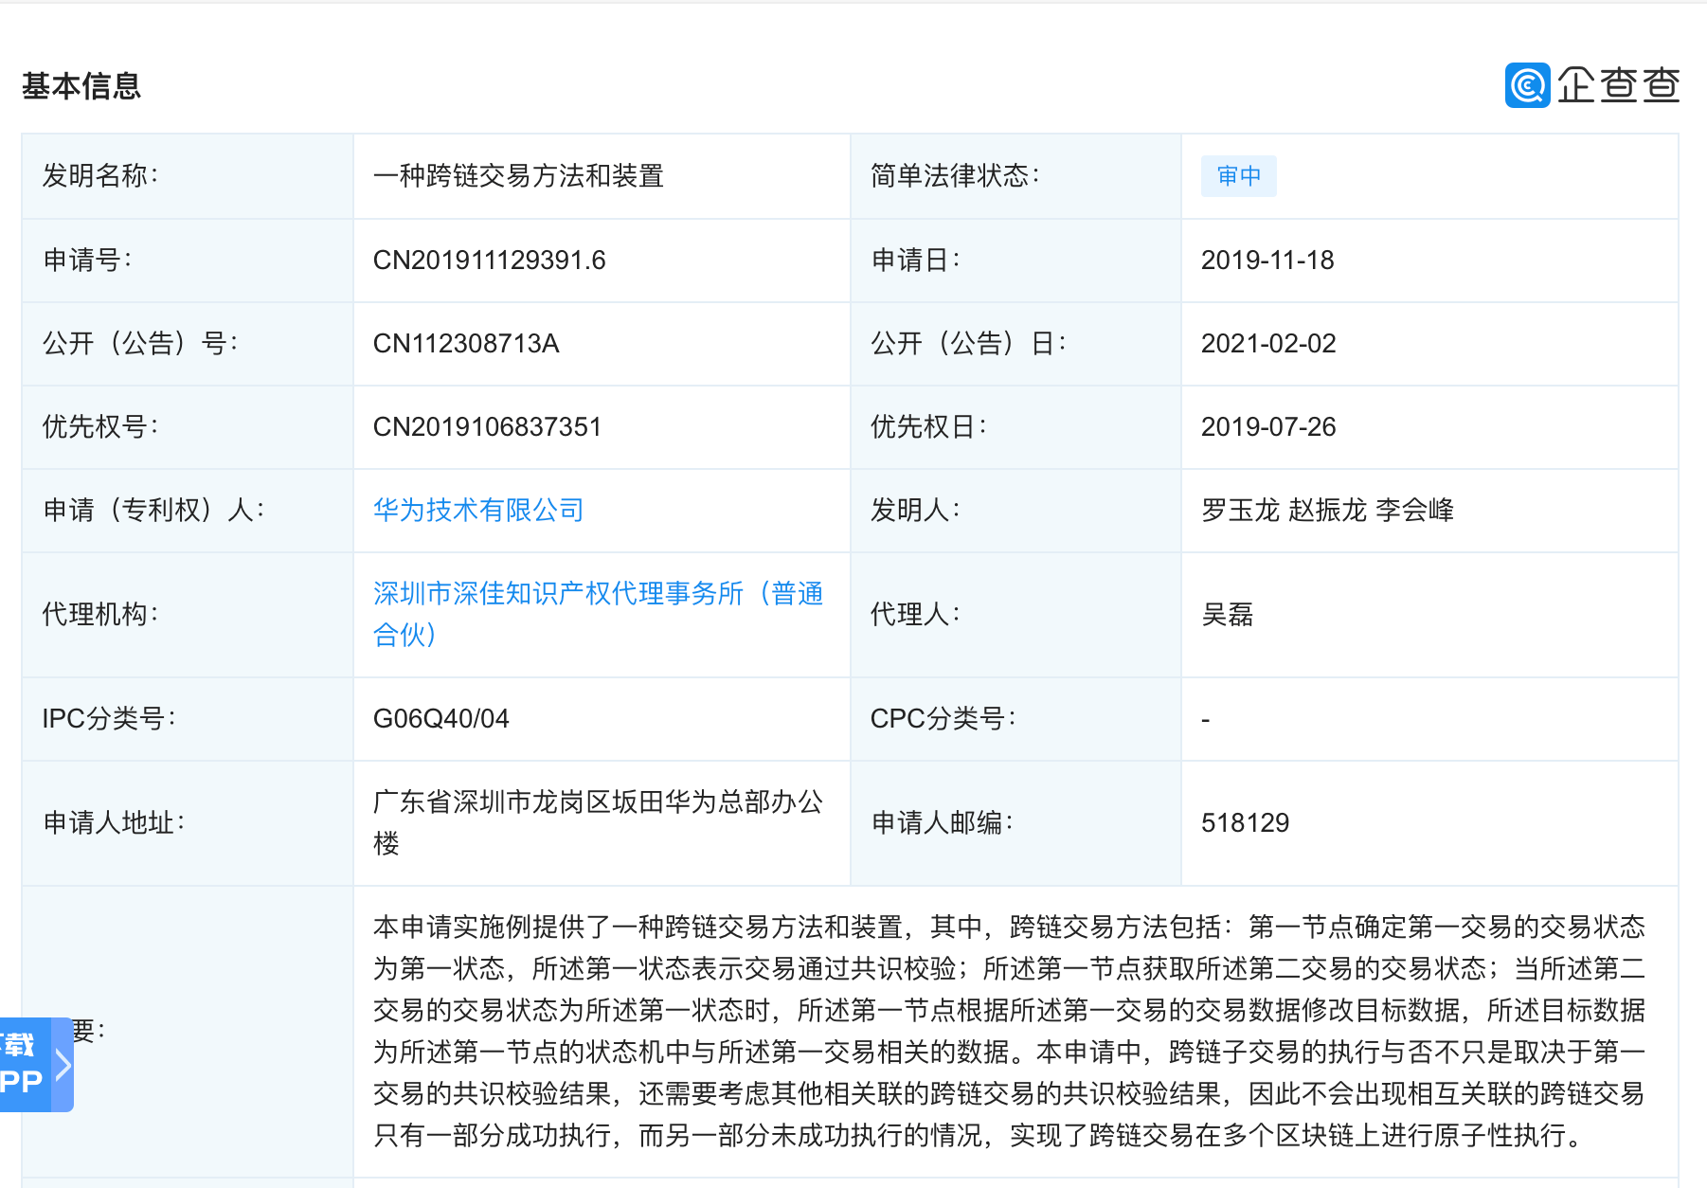Select the IPC classification G06Q40/04
The image size is (1707, 1188).
tap(441, 719)
